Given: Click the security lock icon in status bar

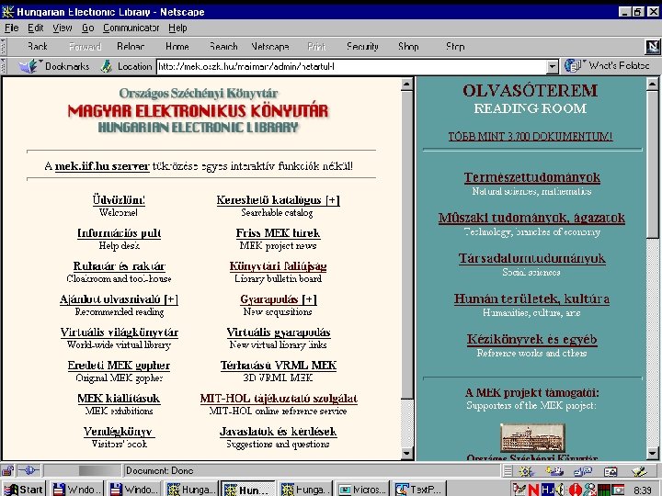Looking at the screenshot, I should 8,470.
